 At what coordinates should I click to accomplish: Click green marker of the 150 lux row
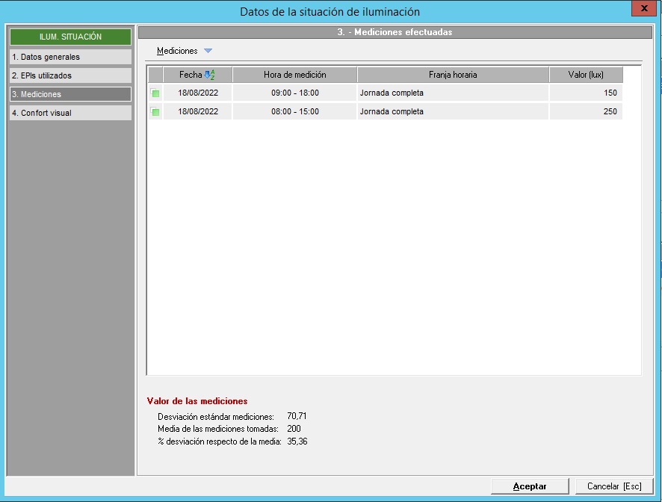pos(155,93)
